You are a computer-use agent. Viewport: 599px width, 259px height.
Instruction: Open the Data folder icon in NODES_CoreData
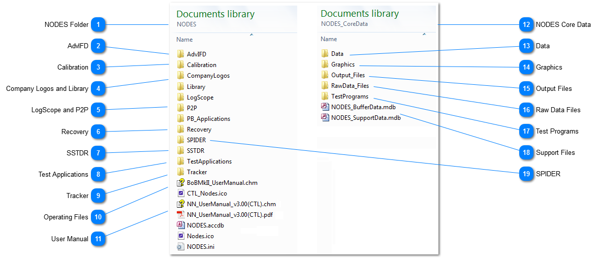325,53
